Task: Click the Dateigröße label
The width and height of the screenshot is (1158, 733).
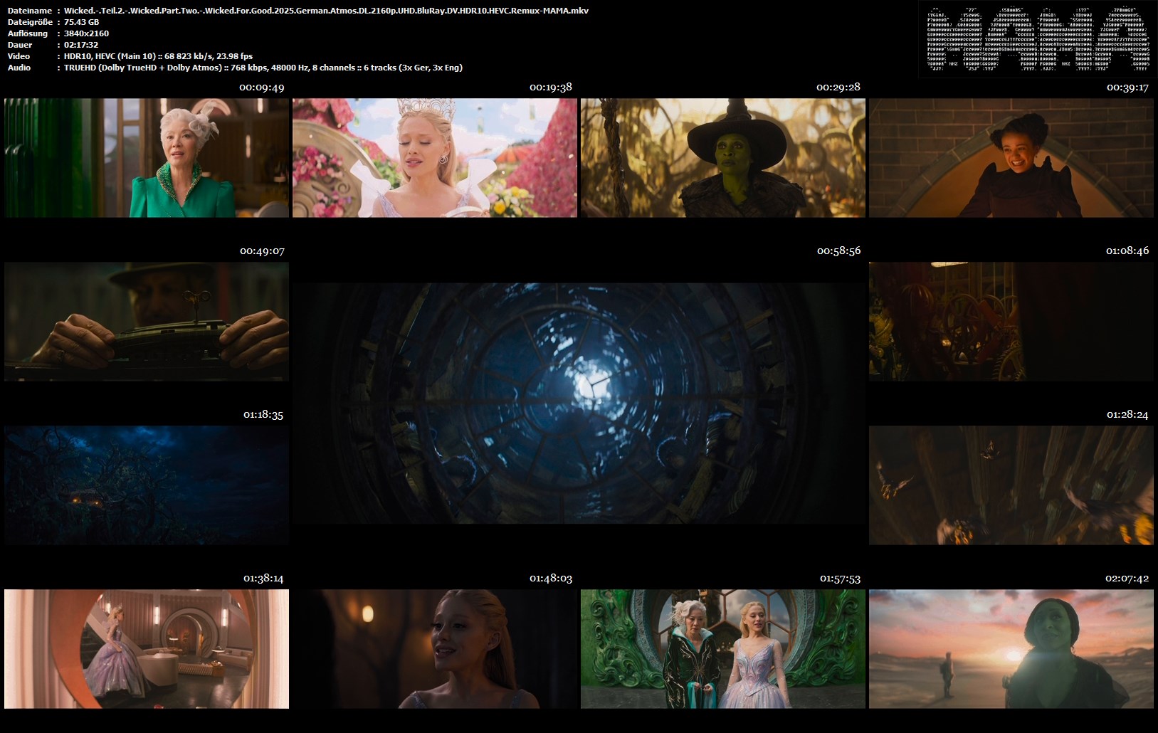Action: [29, 22]
